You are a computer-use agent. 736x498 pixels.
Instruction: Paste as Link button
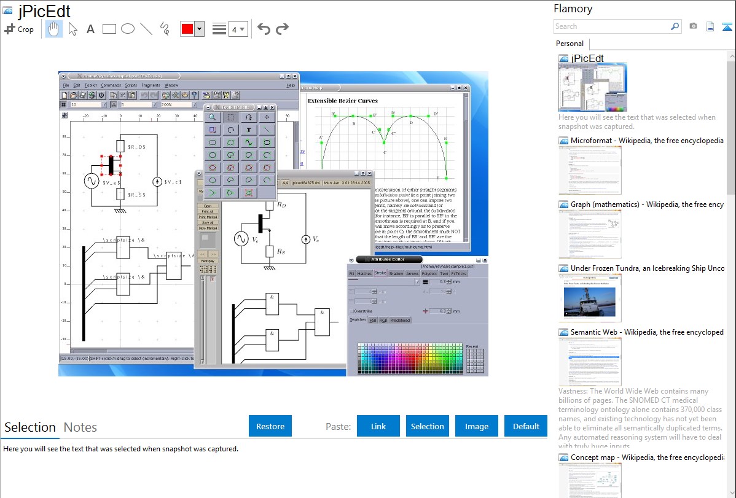(378, 426)
